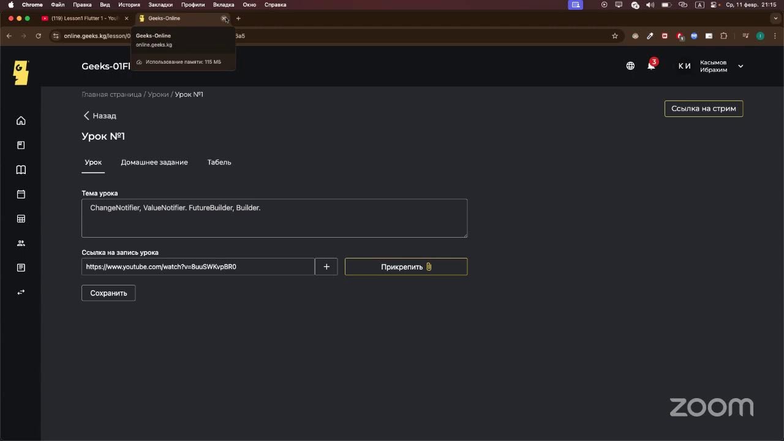Click the purple screen sharing icon in menu bar

click(x=575, y=5)
